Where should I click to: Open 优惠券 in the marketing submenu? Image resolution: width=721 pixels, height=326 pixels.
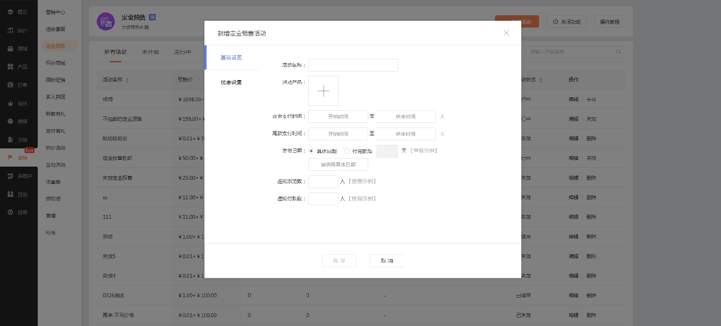coord(53,182)
